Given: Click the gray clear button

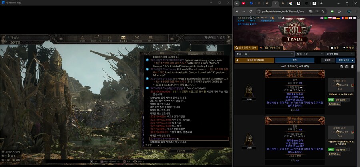Looking at the screenshot, I should tap(327, 60).
